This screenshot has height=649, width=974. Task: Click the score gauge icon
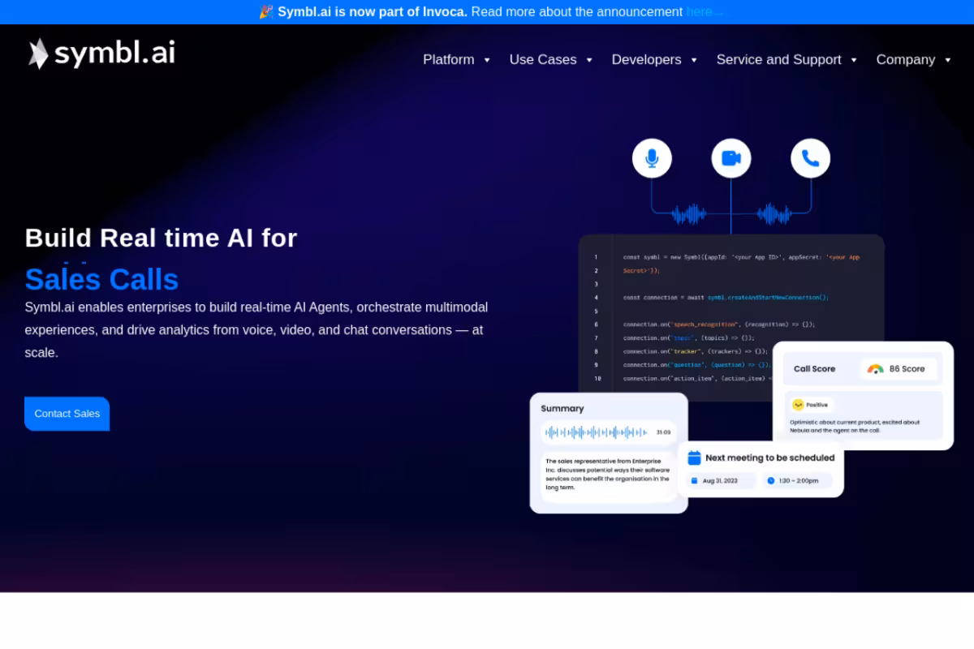875,369
